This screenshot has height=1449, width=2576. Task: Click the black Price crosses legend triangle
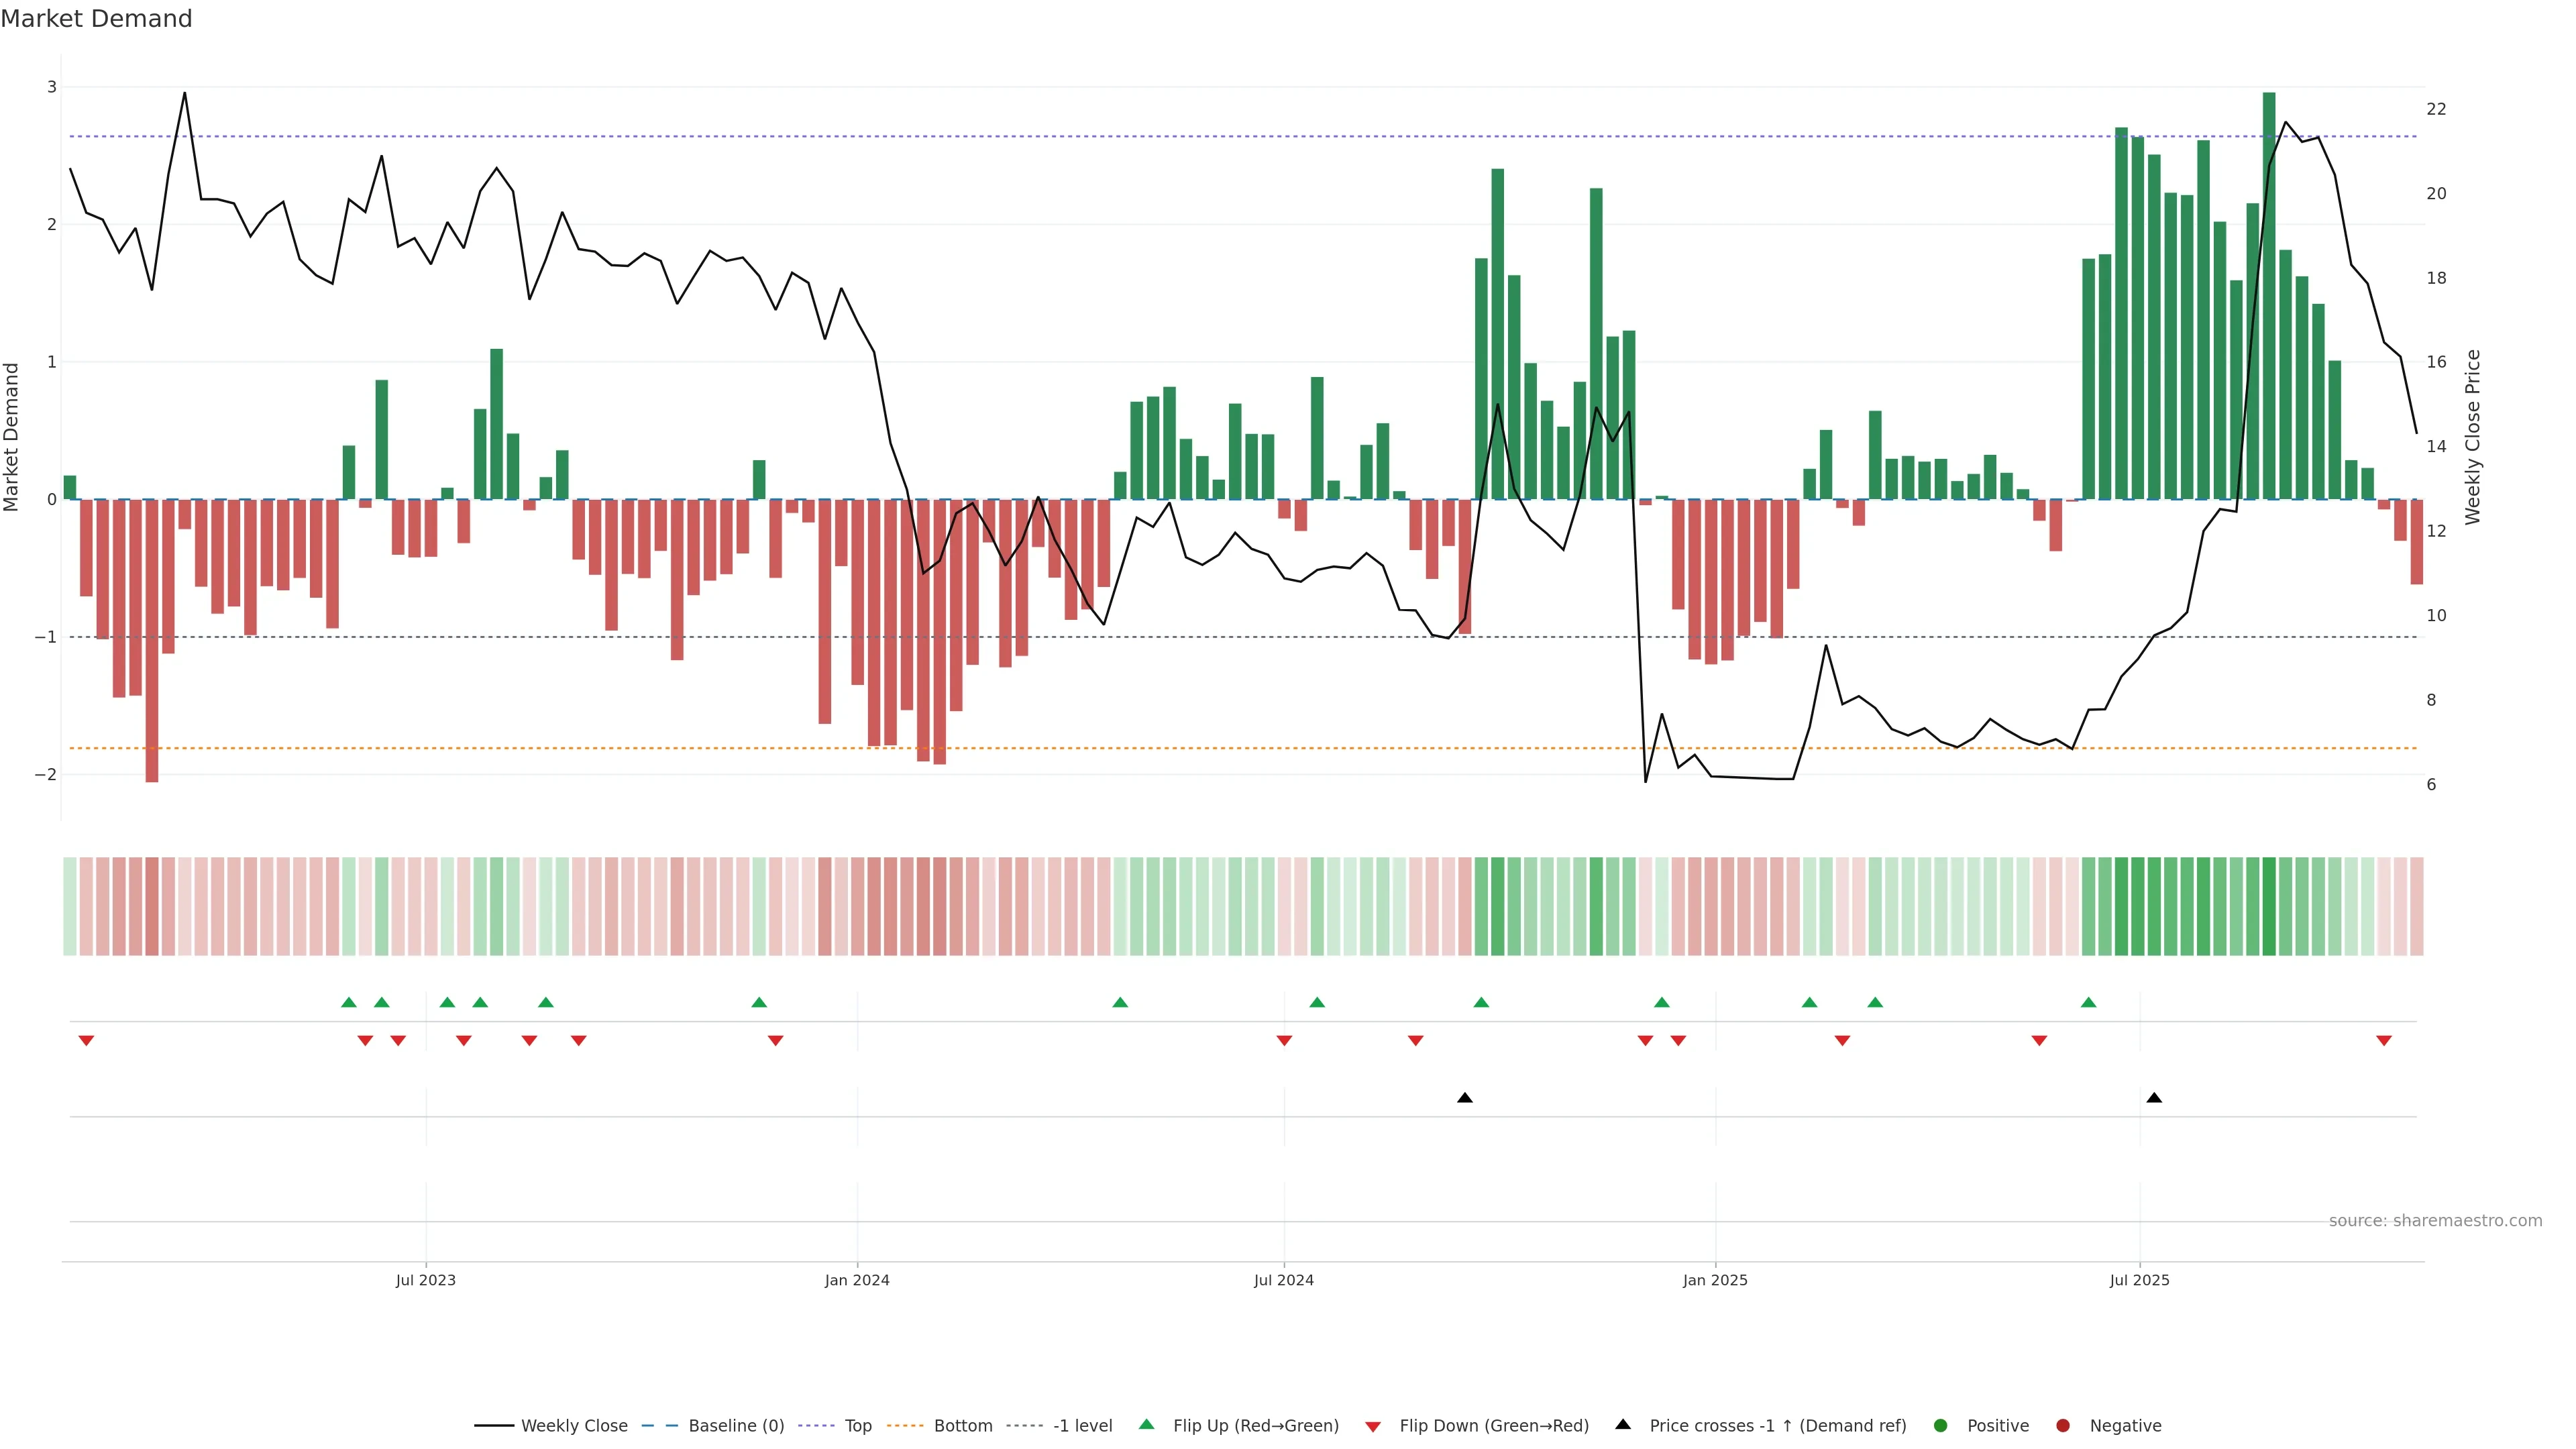pos(1623,1424)
